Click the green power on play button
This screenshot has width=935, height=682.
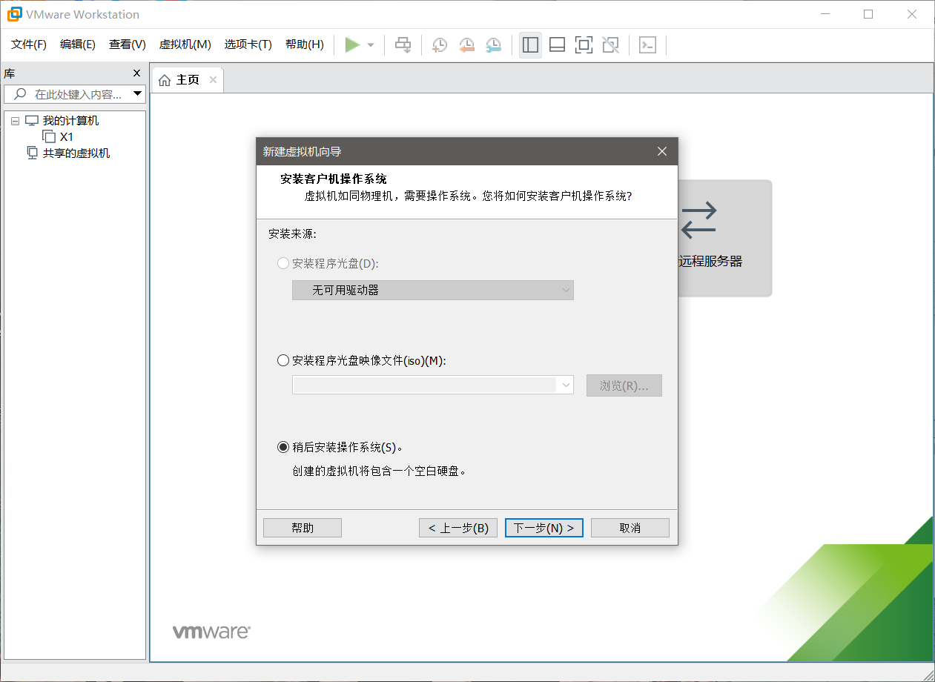[x=352, y=45]
